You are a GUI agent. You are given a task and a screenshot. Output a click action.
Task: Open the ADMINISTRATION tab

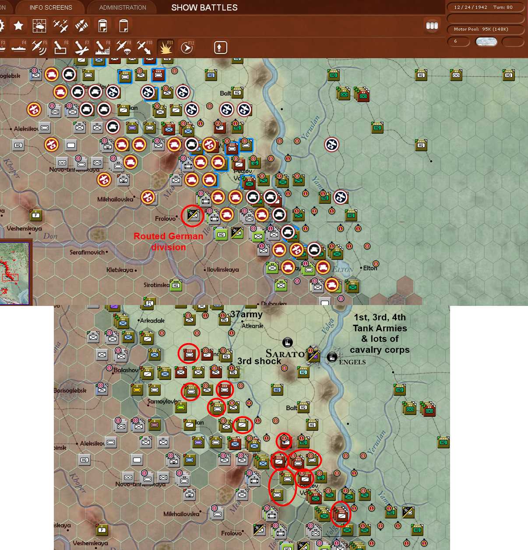pyautogui.click(x=123, y=7)
